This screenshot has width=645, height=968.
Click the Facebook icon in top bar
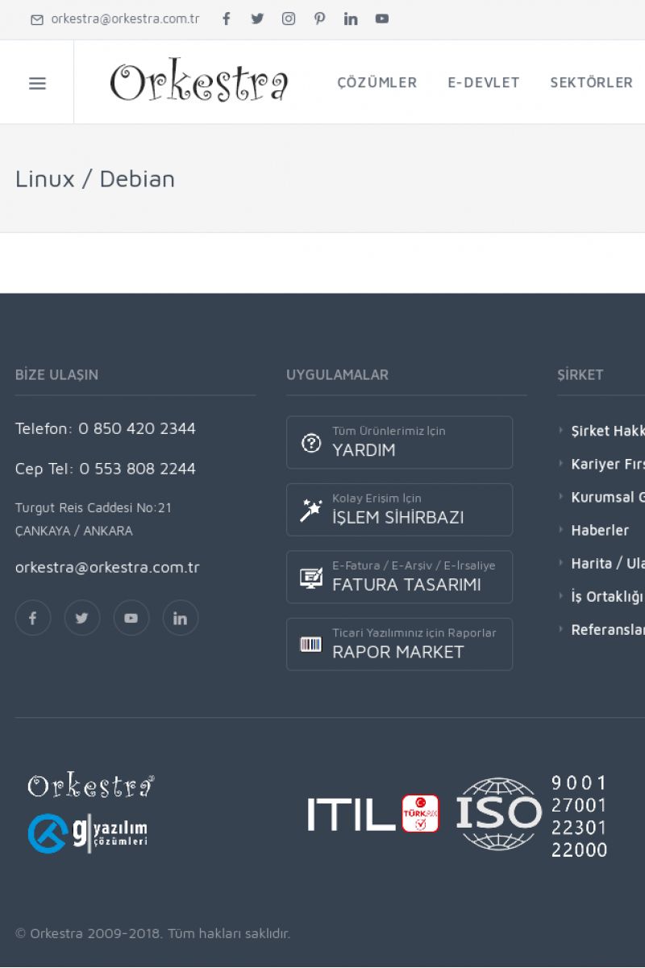coord(227,19)
